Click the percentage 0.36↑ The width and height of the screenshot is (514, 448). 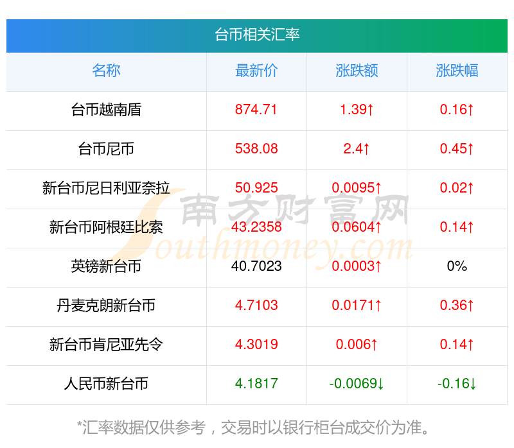coord(457,306)
